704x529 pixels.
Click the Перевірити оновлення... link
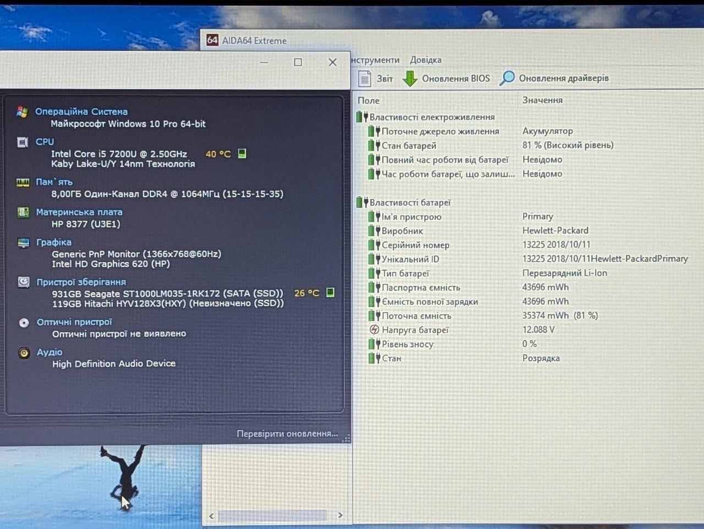(x=287, y=434)
